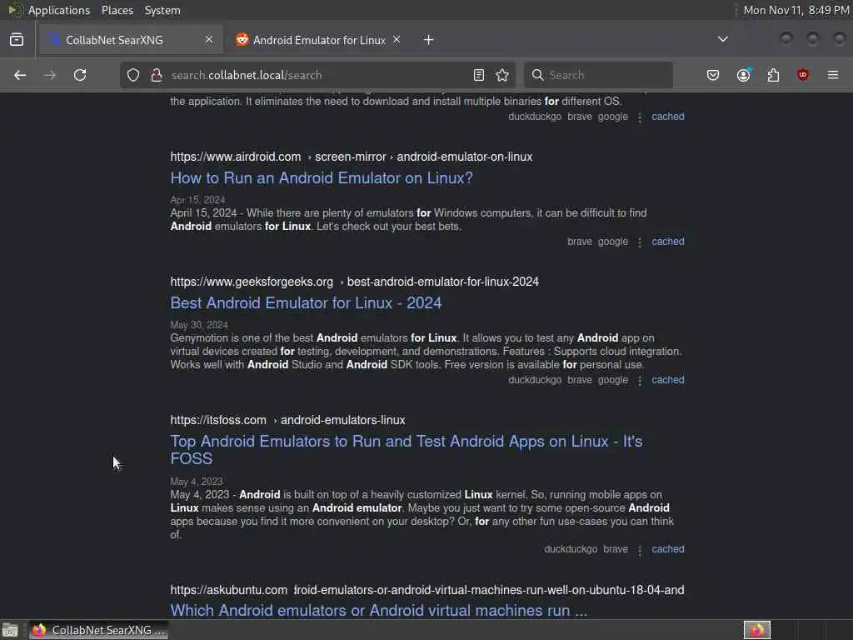Open Firefox View icon

coord(17,40)
